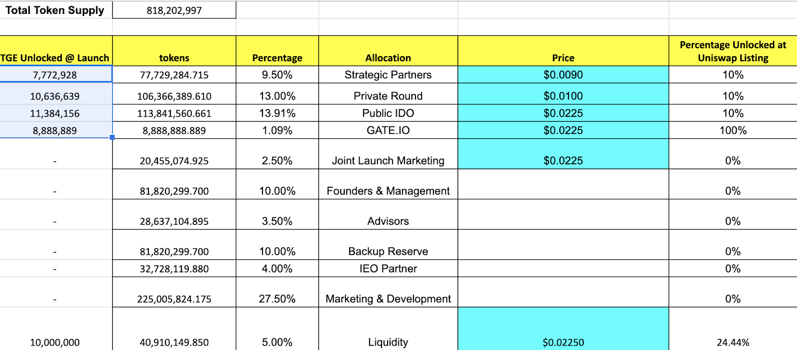Select the Joint Launch Marketing cell
Image resolution: width=797 pixels, height=350 pixels.
pos(388,160)
